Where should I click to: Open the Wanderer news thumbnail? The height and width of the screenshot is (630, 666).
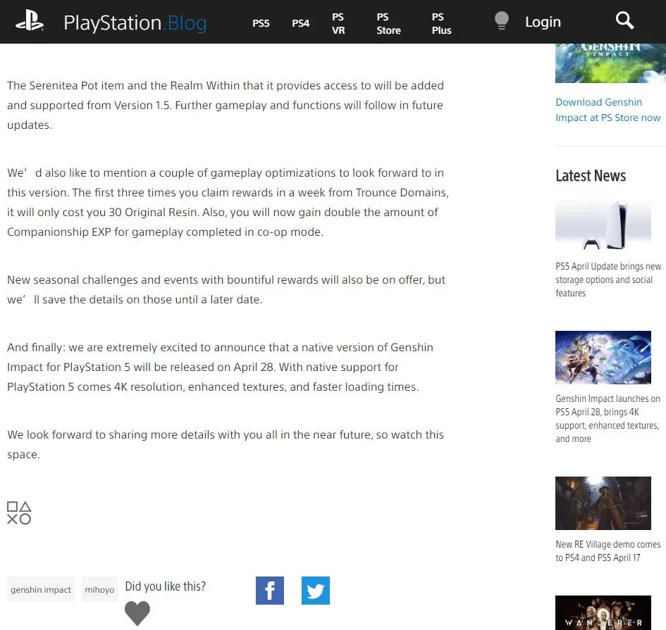coord(603,612)
